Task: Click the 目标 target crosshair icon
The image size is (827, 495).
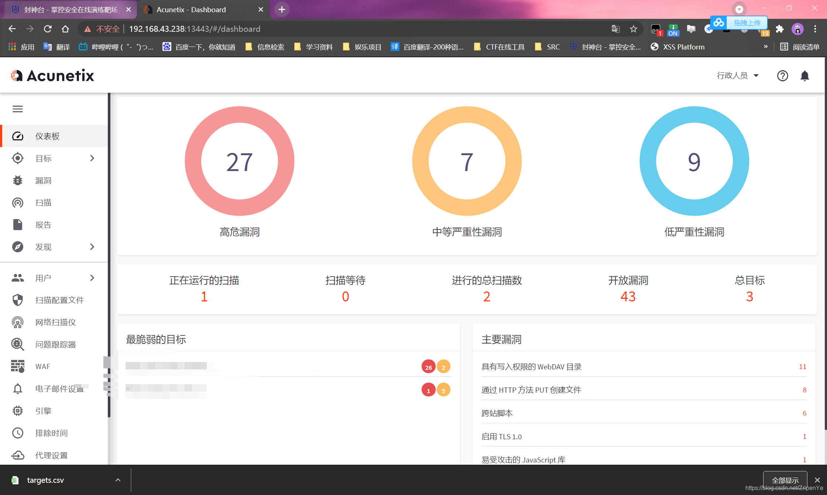Action: click(18, 158)
